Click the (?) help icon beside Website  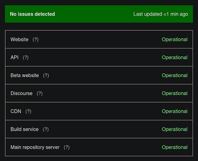[35, 40]
